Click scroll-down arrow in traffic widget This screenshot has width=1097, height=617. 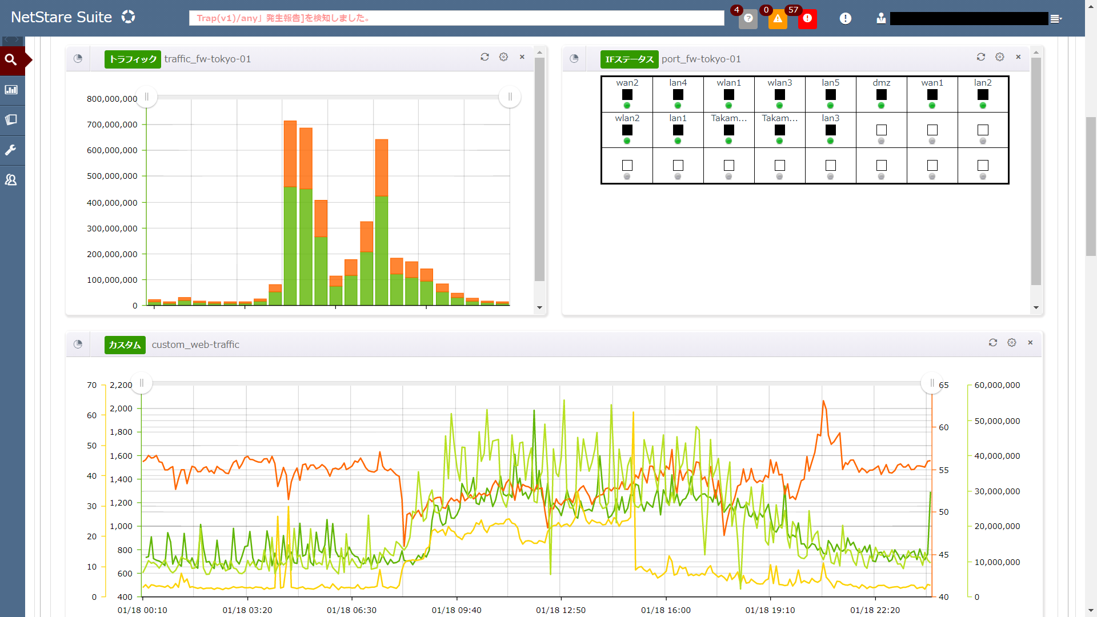click(539, 308)
